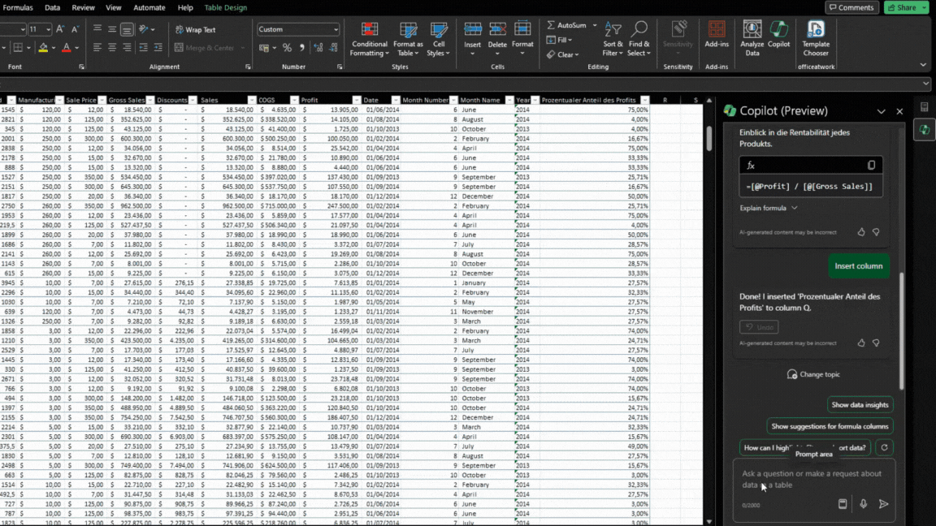Open the fill color picker dropdown
The height and width of the screenshot is (526, 936).
[54, 49]
